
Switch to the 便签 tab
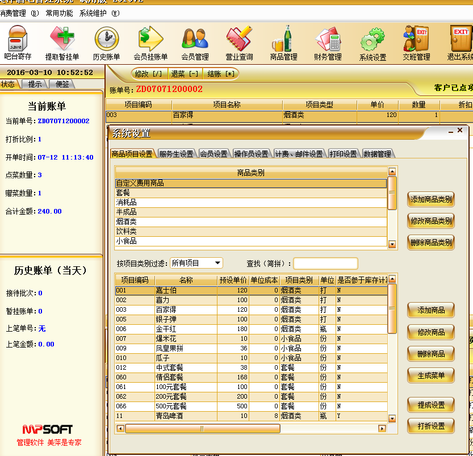pos(62,84)
